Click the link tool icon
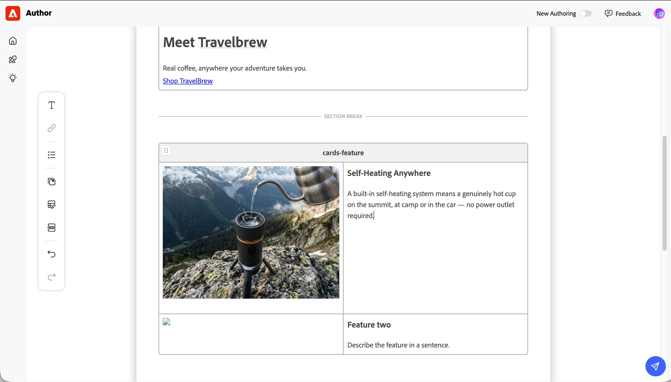Image resolution: width=671 pixels, height=382 pixels. pos(52,128)
